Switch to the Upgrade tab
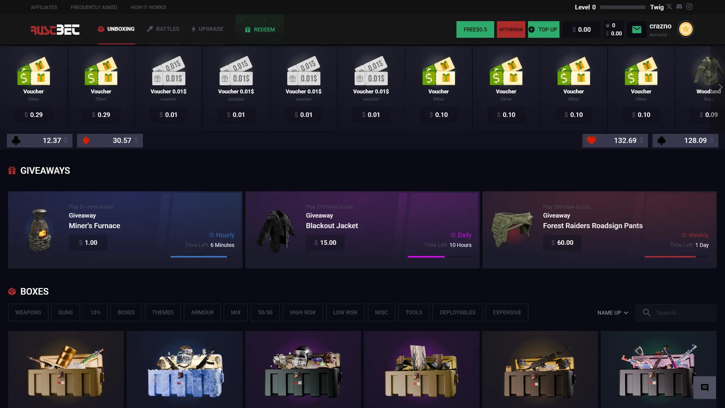The height and width of the screenshot is (408, 725). pos(208,29)
